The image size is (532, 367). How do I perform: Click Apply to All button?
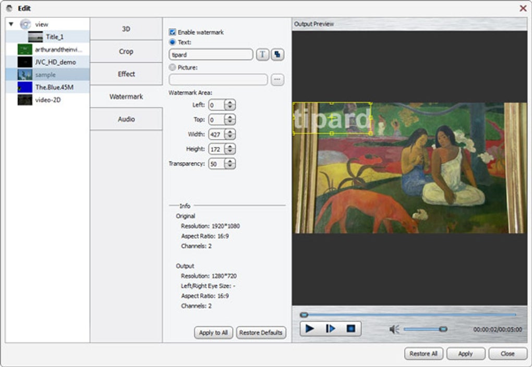tap(213, 333)
